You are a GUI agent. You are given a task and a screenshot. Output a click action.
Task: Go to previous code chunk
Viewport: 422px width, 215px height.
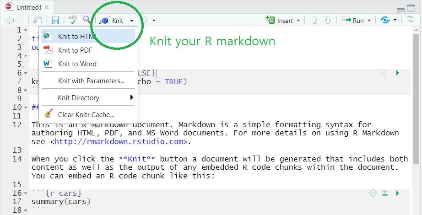pyautogui.click(x=314, y=21)
